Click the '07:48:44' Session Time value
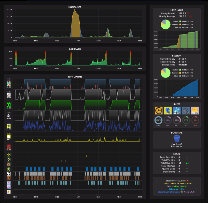 [x=183, y=65]
